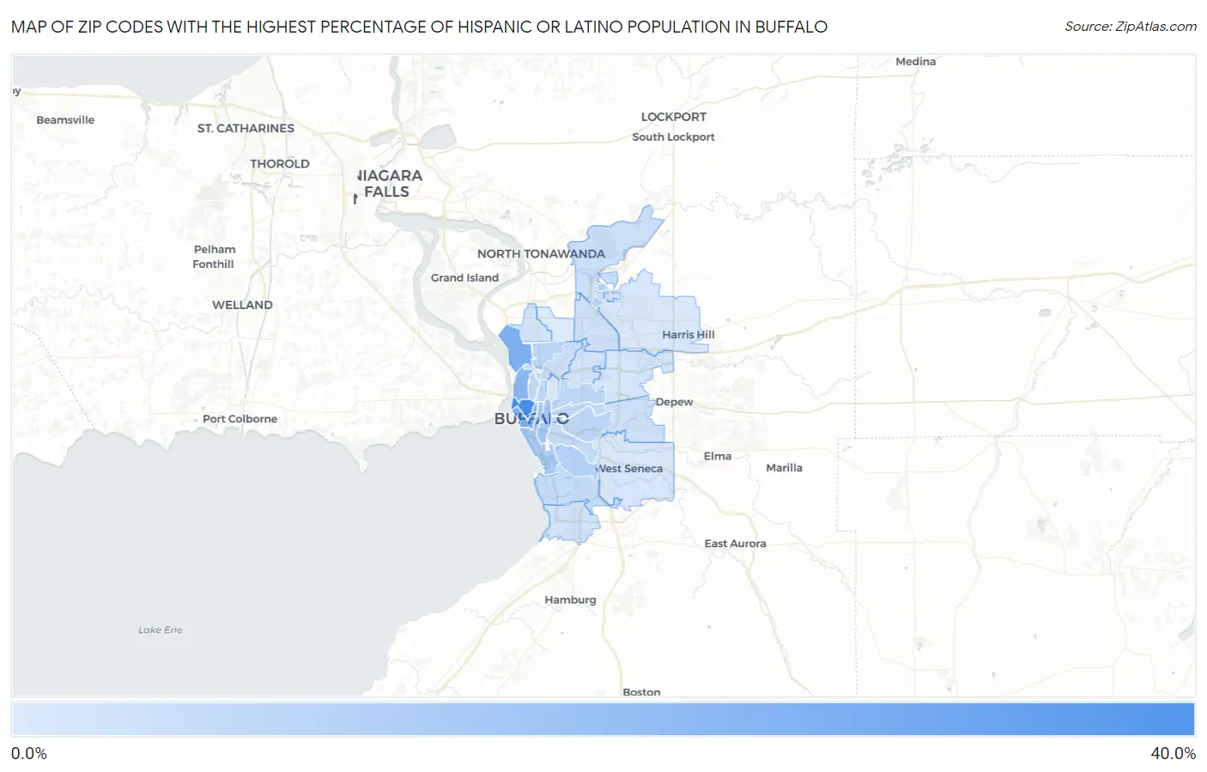Click the THOROLD map label
Screen dimensions: 1207x772
(280, 163)
